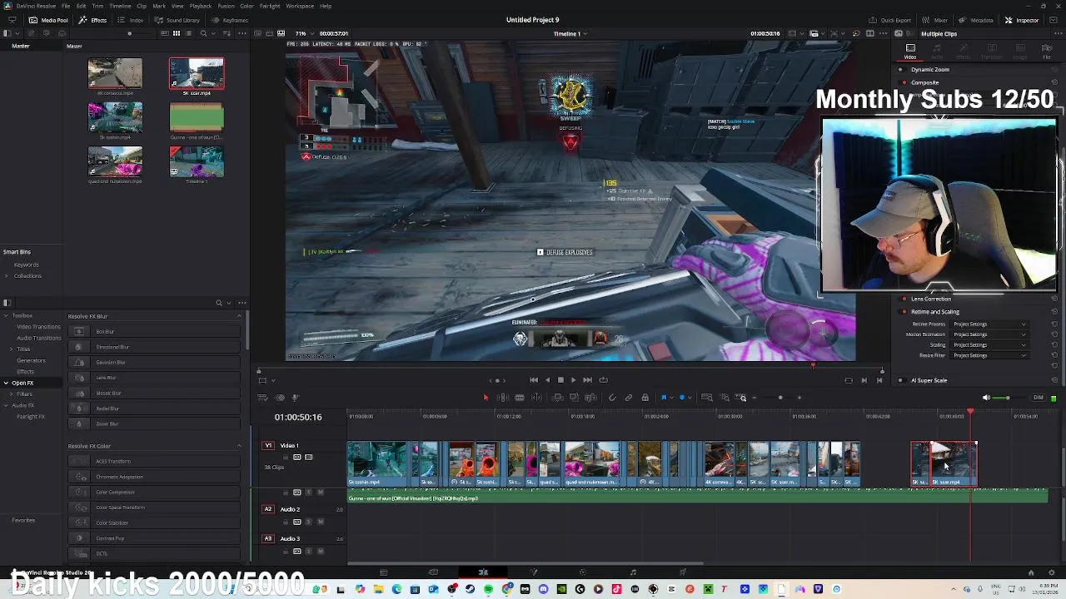The width and height of the screenshot is (1066, 599).
Task: Open the Timeline 1 name dropdown
Action: pyautogui.click(x=570, y=34)
